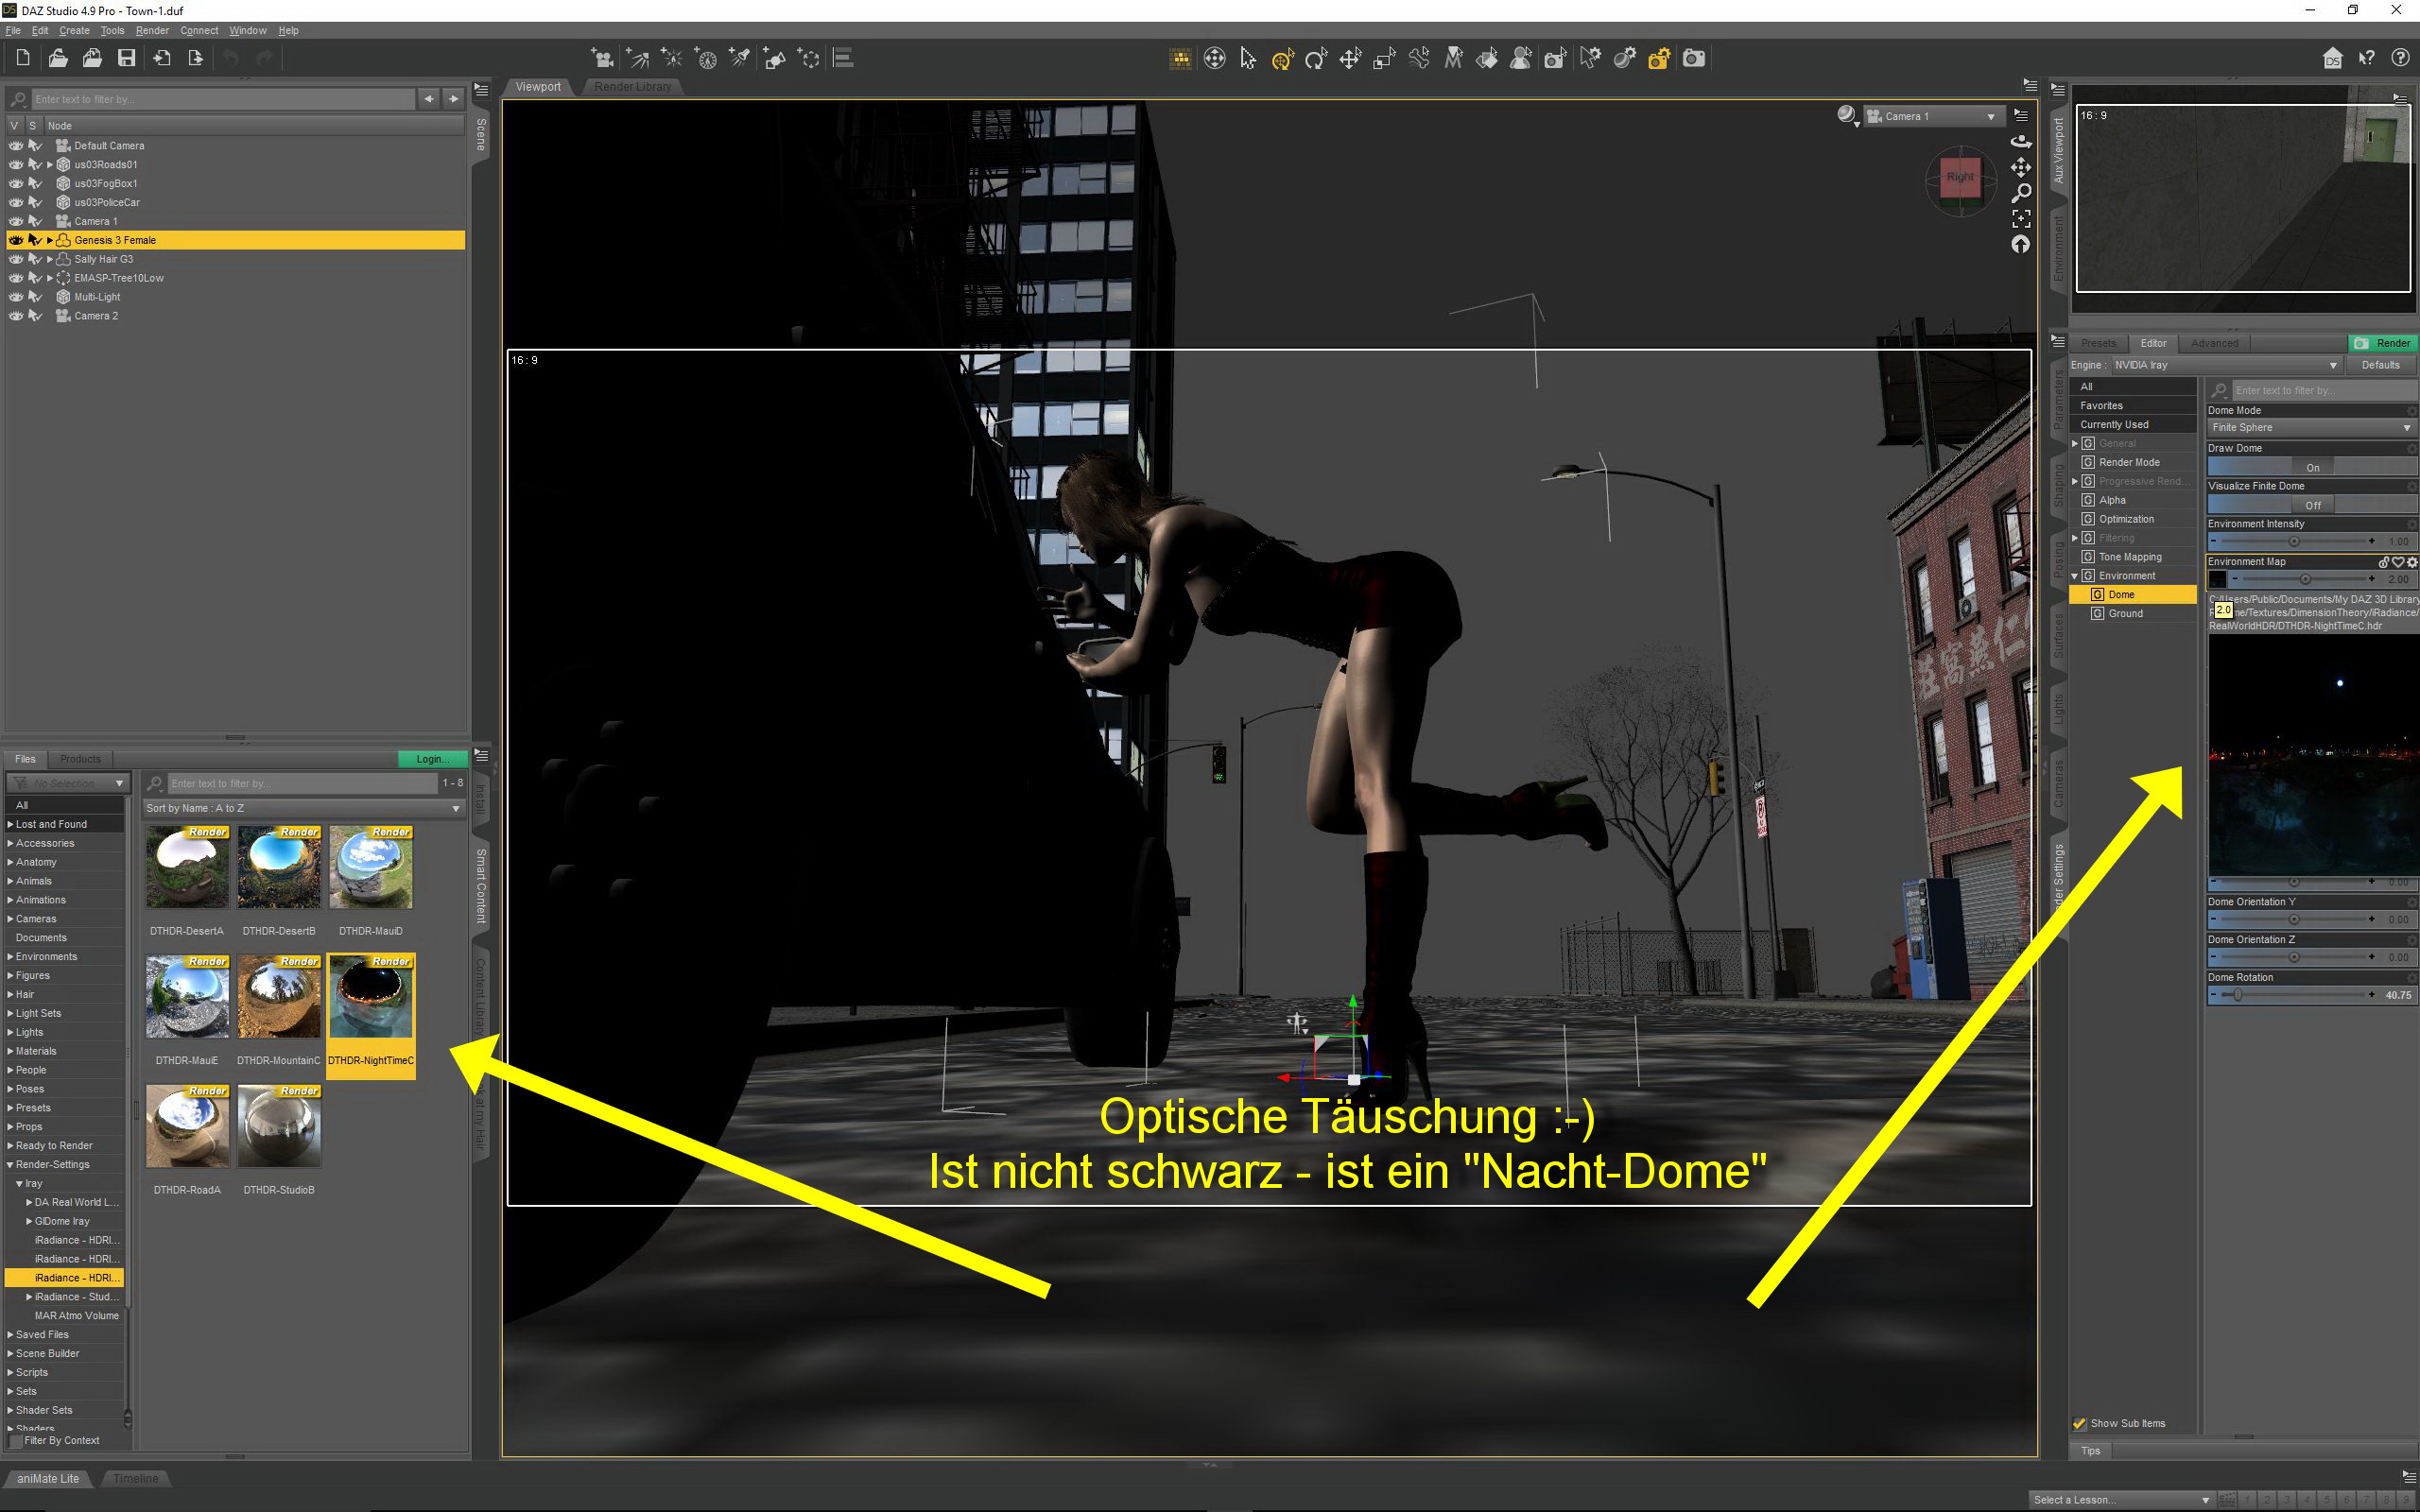2420x1512 pixels.
Task: Expand the People content category
Action: (x=11, y=1070)
